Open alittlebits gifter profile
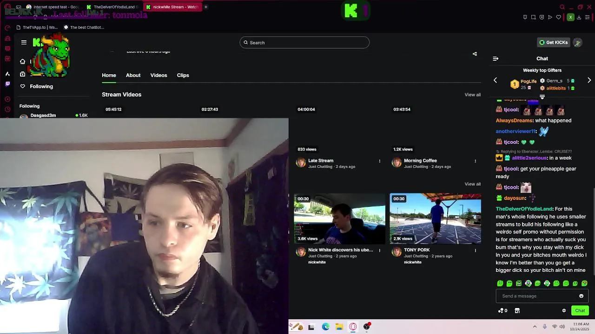 pos(556,88)
